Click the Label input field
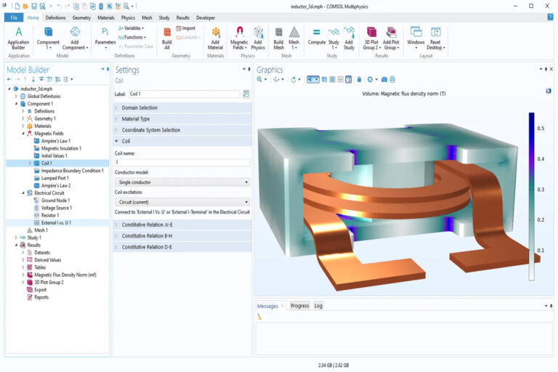558x372 pixels. tap(185, 94)
